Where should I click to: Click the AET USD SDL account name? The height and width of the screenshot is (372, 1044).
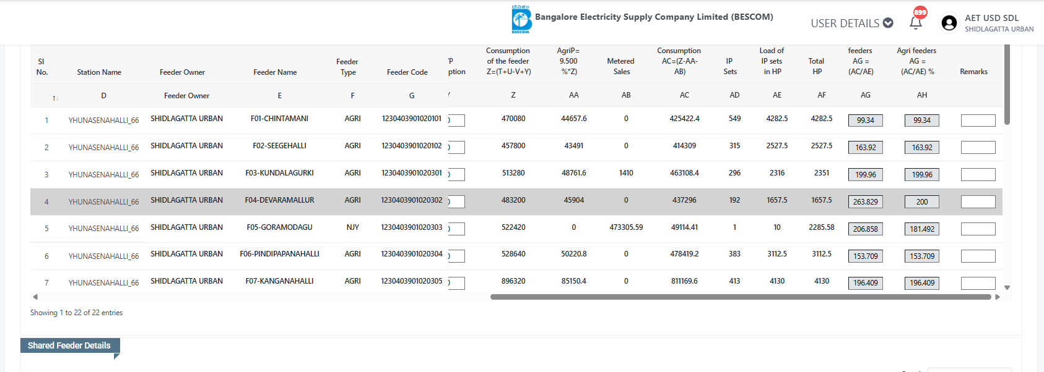(991, 18)
